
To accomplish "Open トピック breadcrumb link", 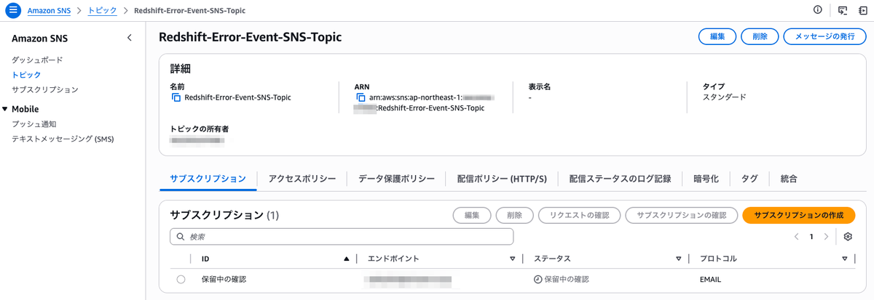I will point(103,11).
